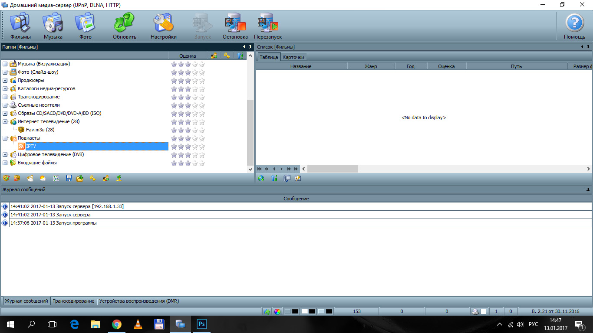The width and height of the screenshot is (593, 333).
Task: Open the Фильмы (Movies) section
Action: click(20, 26)
